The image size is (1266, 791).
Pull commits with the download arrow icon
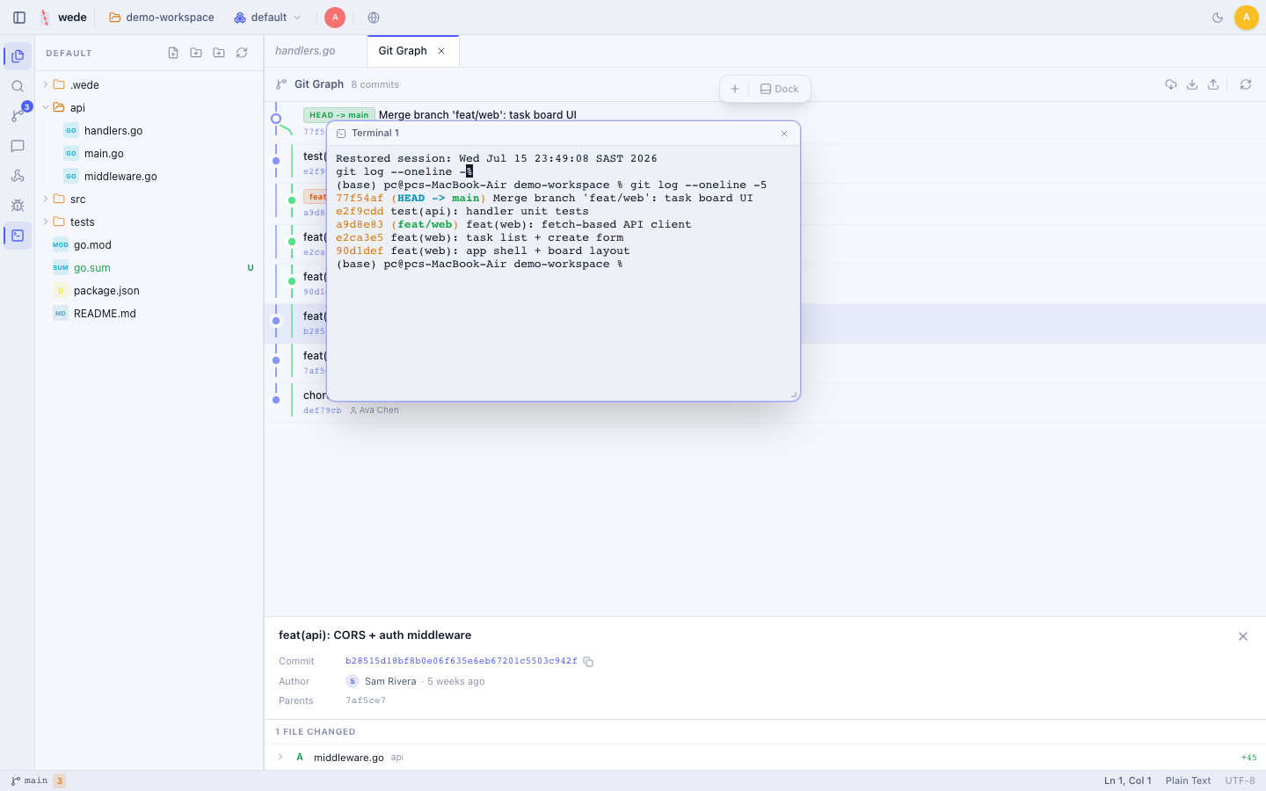click(x=1192, y=84)
